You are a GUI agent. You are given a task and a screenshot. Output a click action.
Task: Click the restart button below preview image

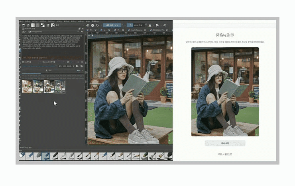pyautogui.click(x=225, y=143)
